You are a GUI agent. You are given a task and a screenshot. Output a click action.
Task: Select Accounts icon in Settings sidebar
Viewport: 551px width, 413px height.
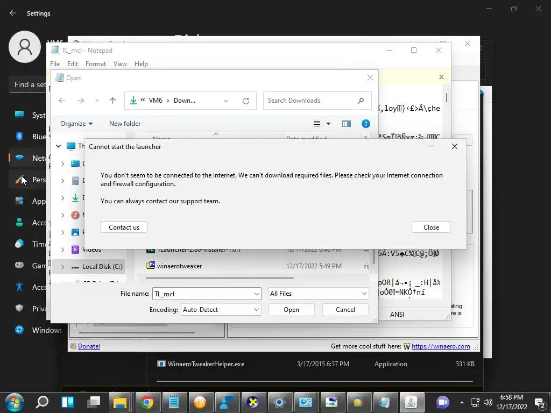(x=19, y=222)
